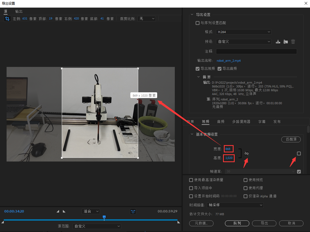Screen dimensions: 310x232
Task: Click the blue playhead on timeline
Action: [x=104, y=217]
